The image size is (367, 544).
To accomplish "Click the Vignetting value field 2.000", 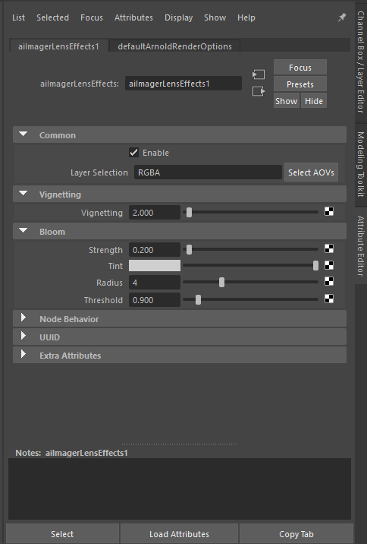I will [x=155, y=212].
